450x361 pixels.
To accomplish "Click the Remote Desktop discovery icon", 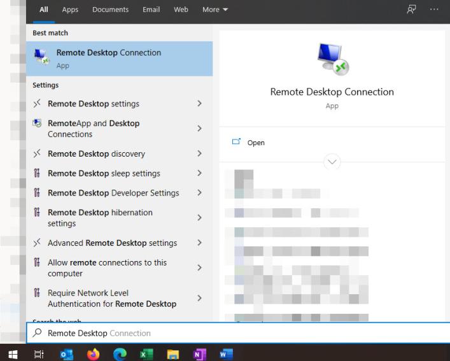I will tap(37, 153).
